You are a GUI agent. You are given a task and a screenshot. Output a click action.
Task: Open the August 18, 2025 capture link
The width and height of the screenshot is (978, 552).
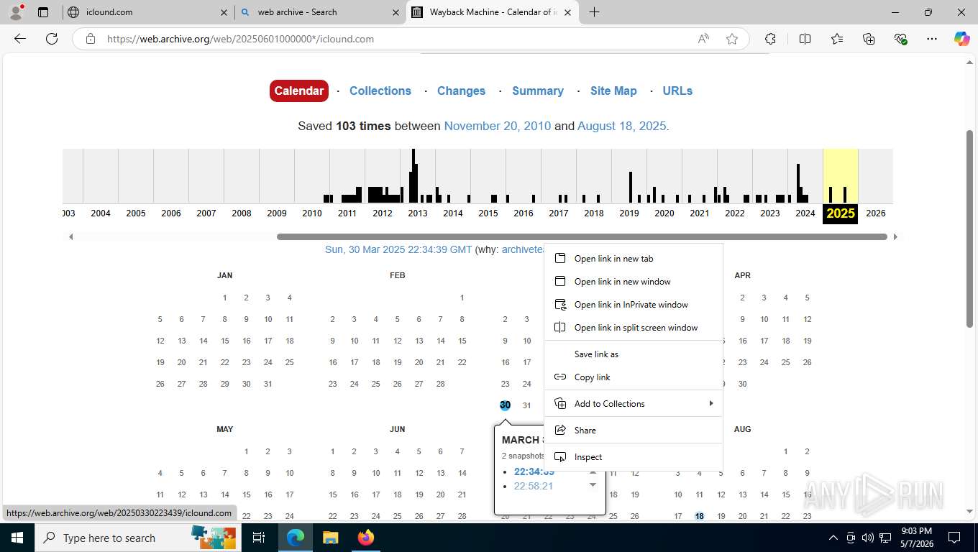[x=622, y=126]
